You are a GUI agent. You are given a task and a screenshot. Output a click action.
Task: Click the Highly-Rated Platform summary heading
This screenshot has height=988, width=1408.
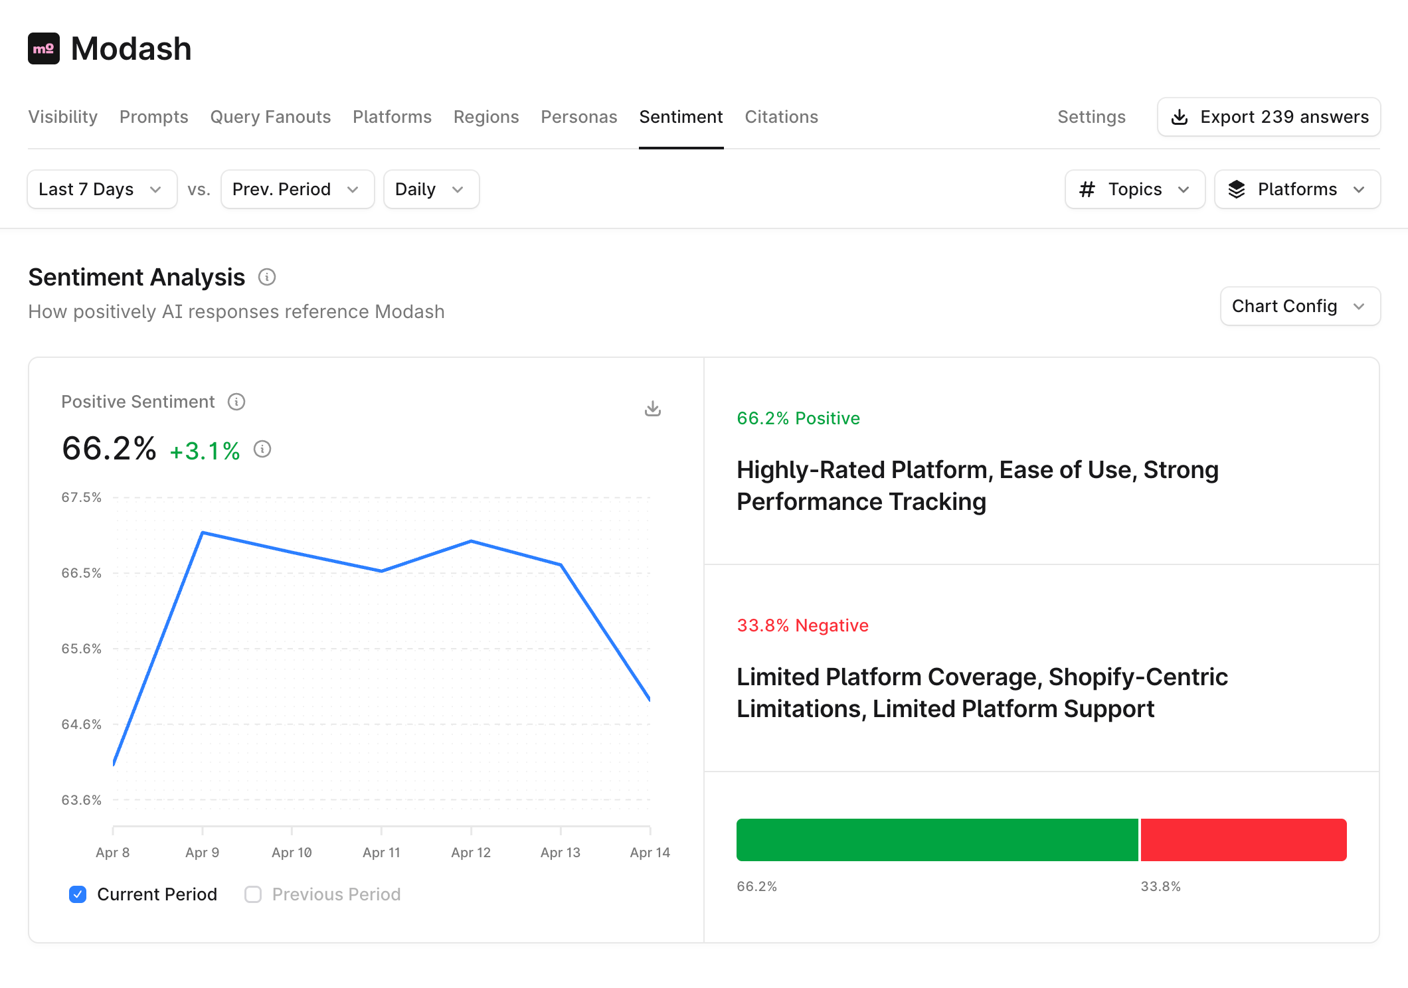coord(978,486)
